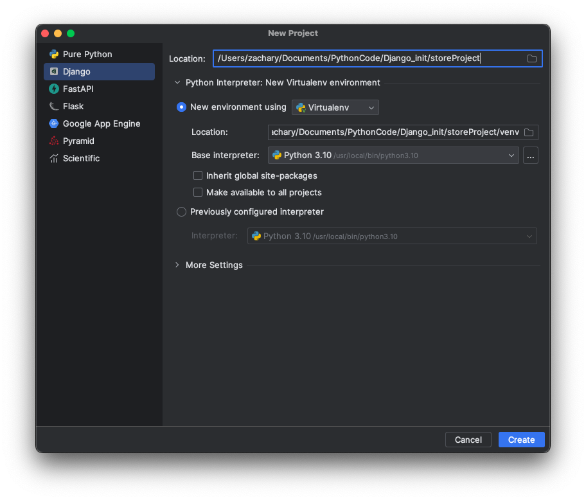The image size is (586, 500).
Task: Click the Pyramid framework icon
Action: pyautogui.click(x=54, y=141)
